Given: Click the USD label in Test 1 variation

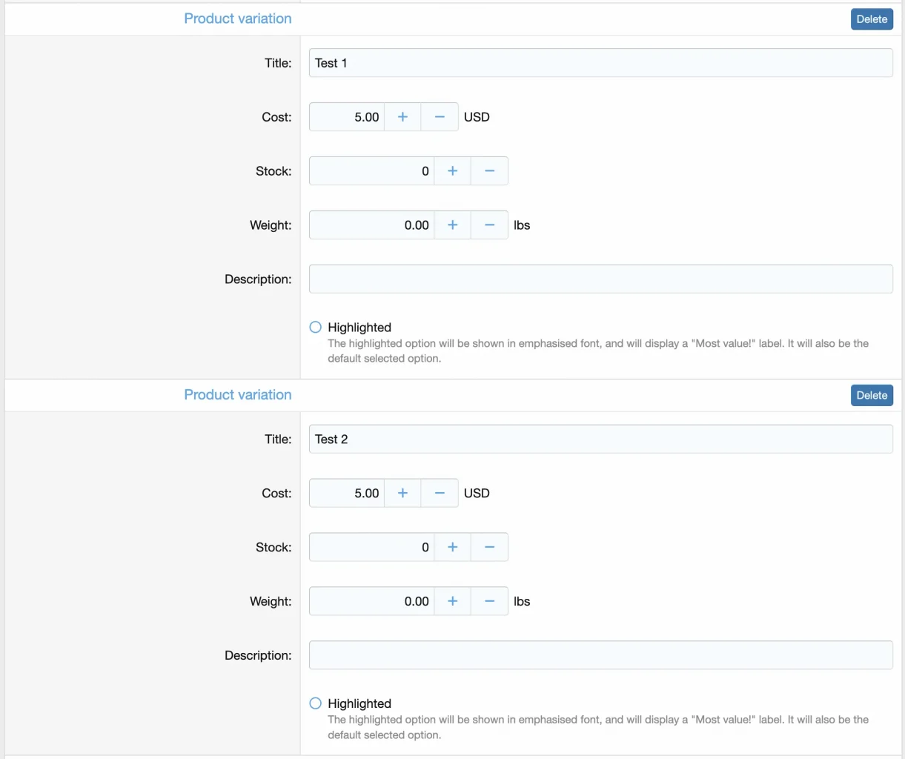Looking at the screenshot, I should click(477, 117).
